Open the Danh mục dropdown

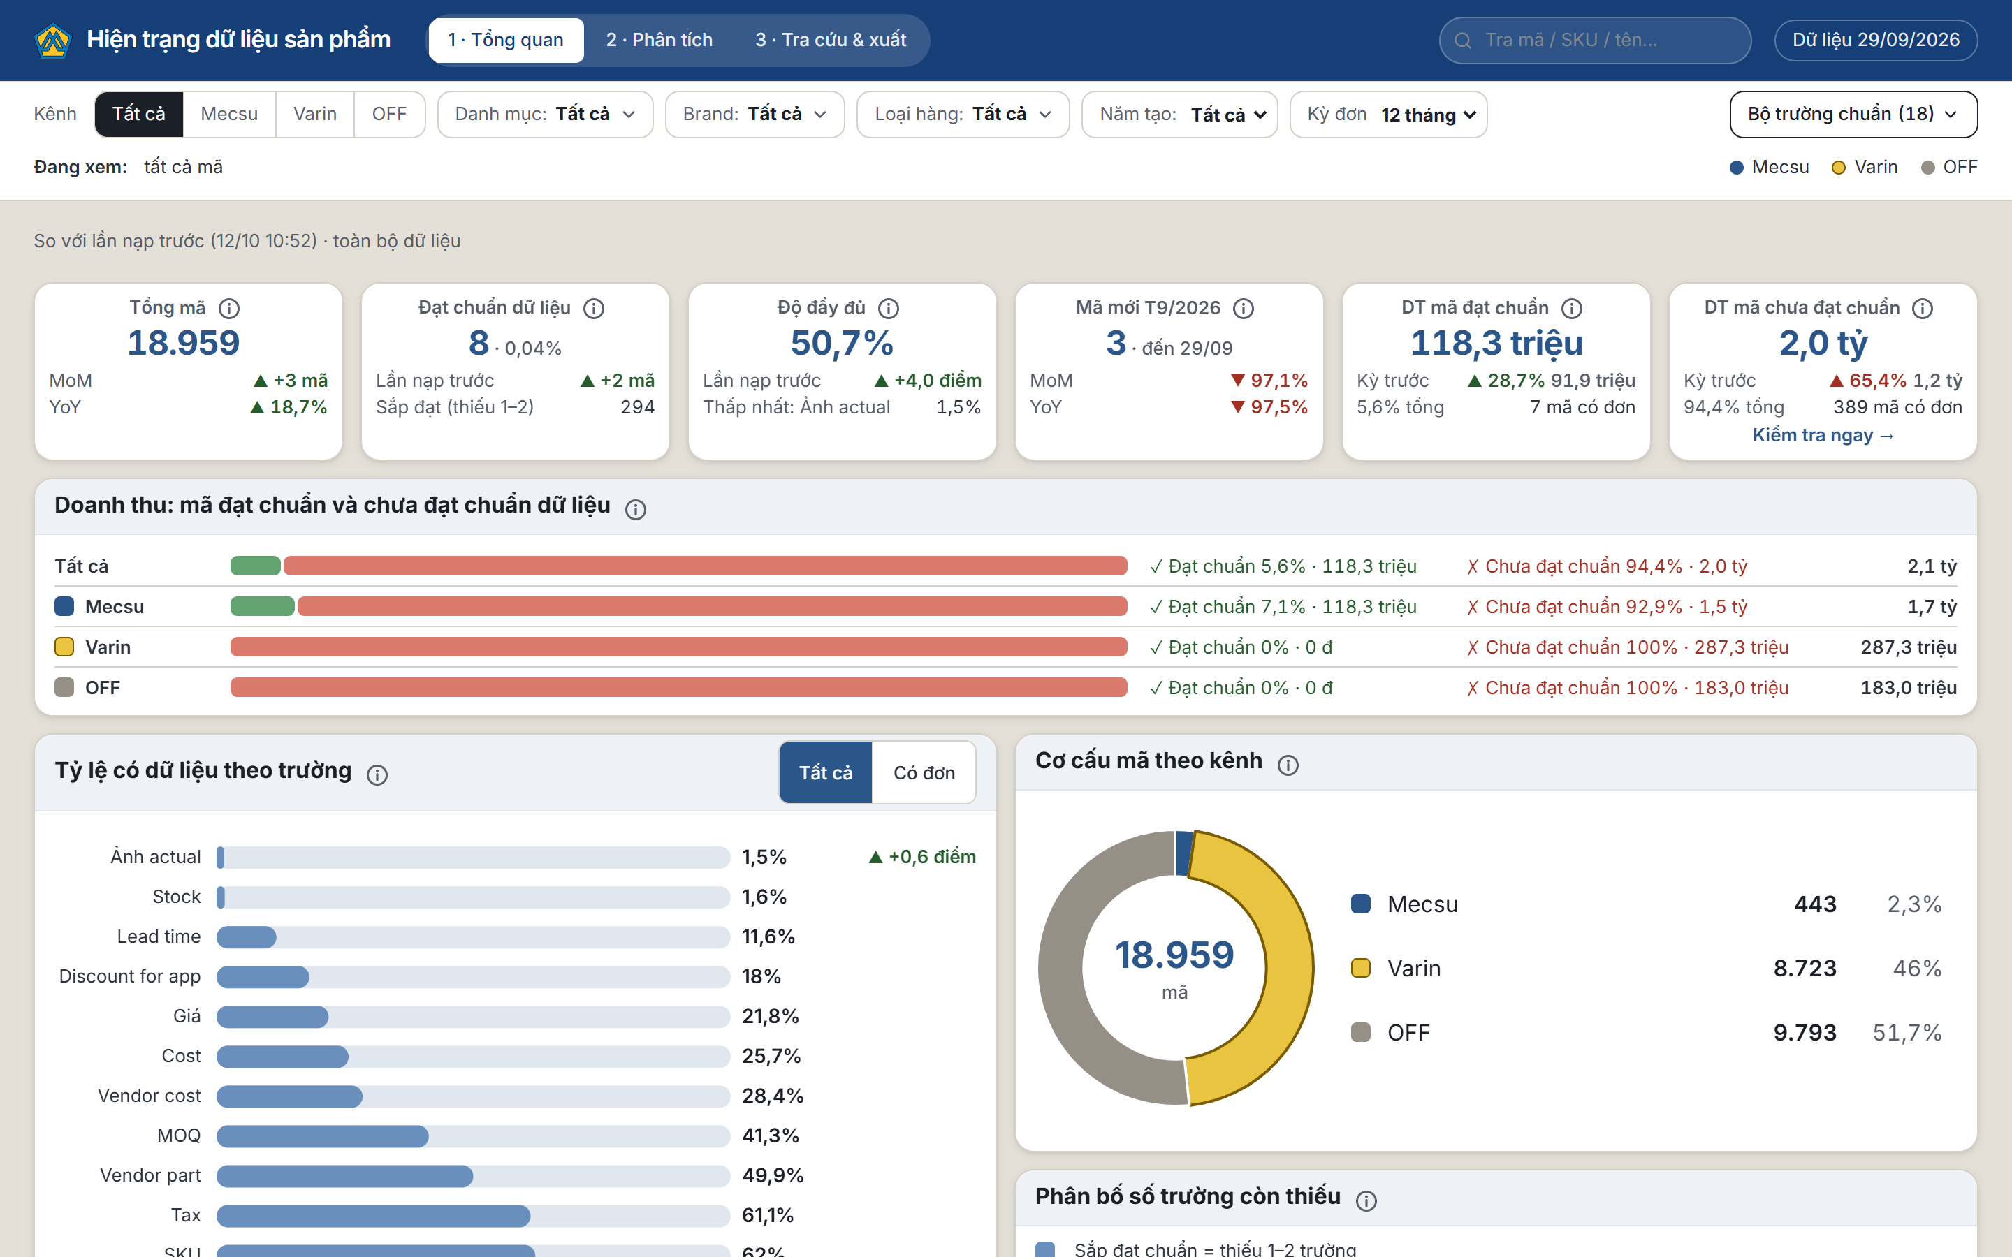545,114
